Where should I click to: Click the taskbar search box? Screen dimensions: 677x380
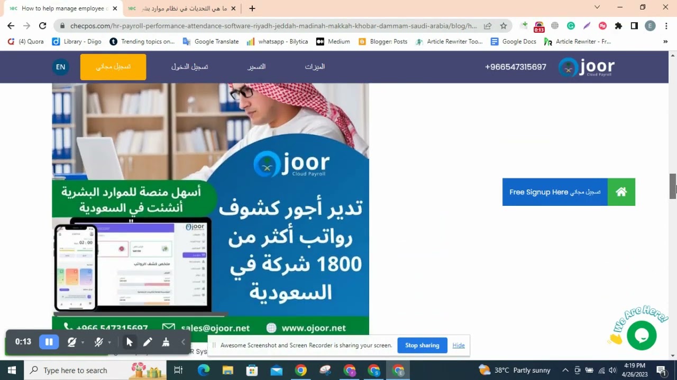[x=95, y=370]
